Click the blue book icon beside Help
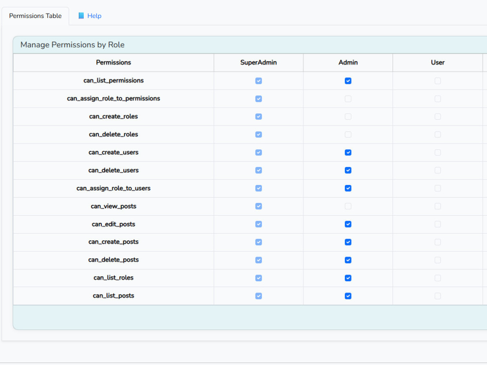Screen dimensions: 487x365 click(81, 16)
